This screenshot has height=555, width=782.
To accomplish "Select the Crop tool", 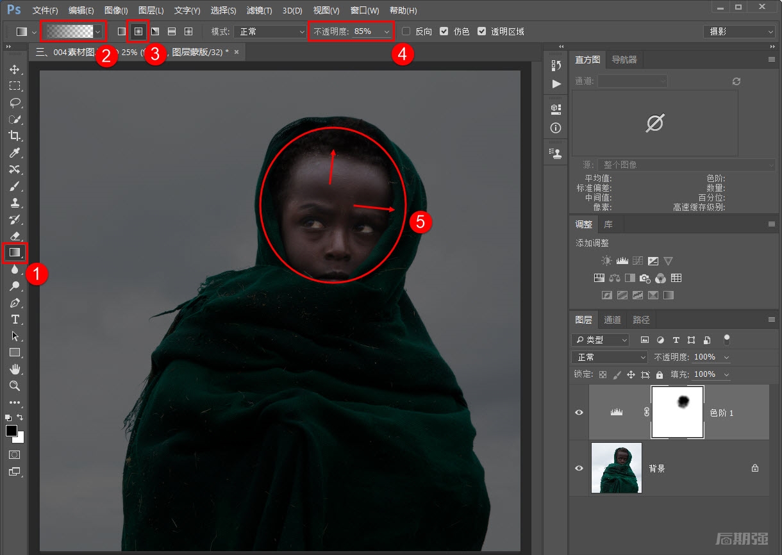I will (x=15, y=136).
